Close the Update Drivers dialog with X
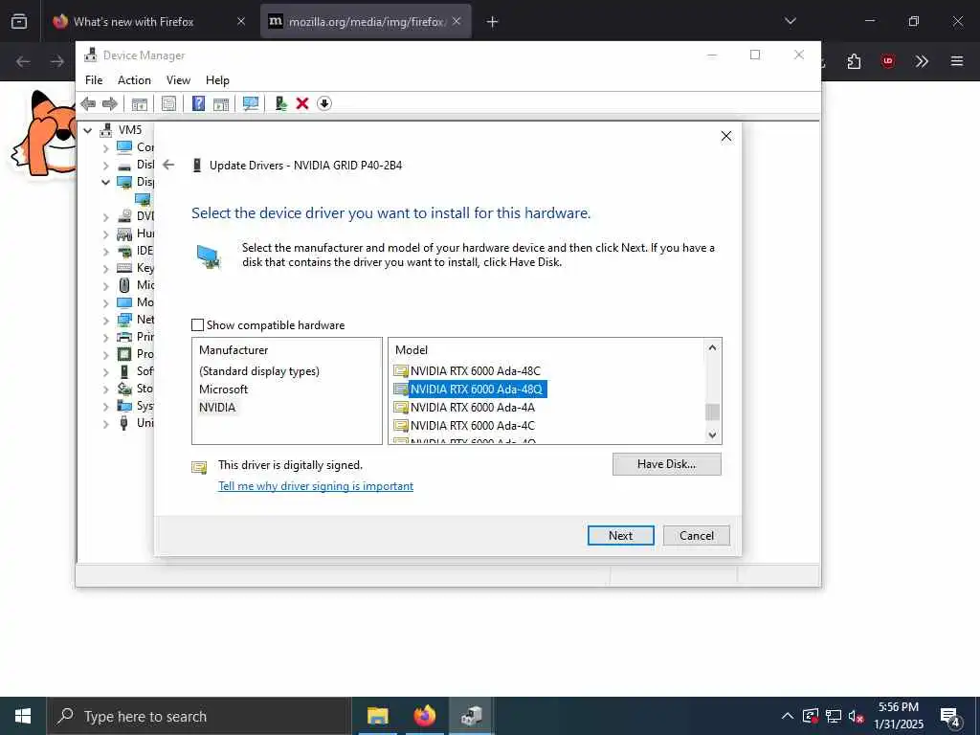This screenshot has height=735, width=980. [x=725, y=136]
